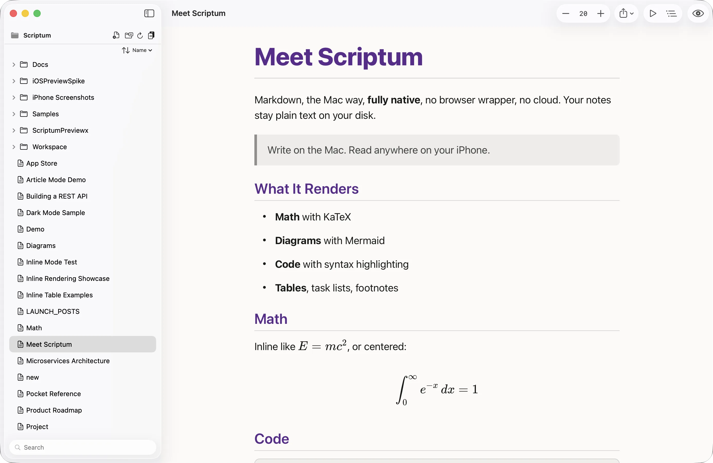Open the share export menu
This screenshot has height=463, width=713.
pyautogui.click(x=626, y=13)
